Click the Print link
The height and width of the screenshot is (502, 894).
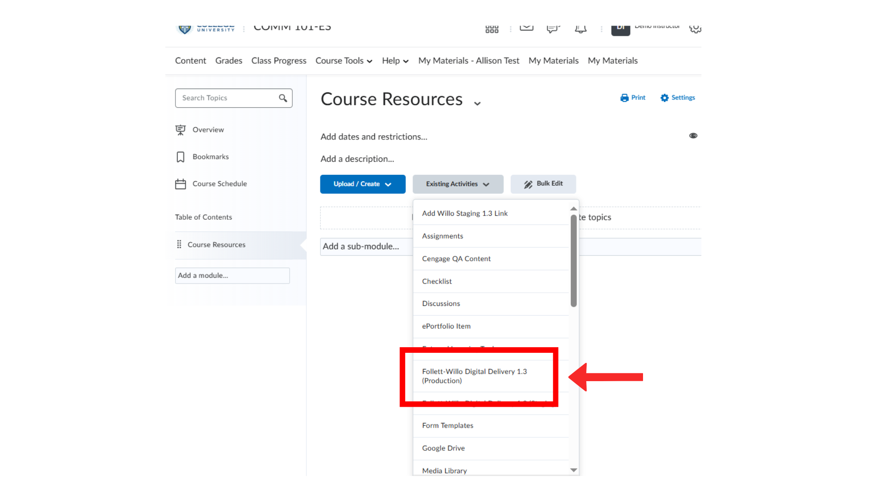tap(633, 98)
